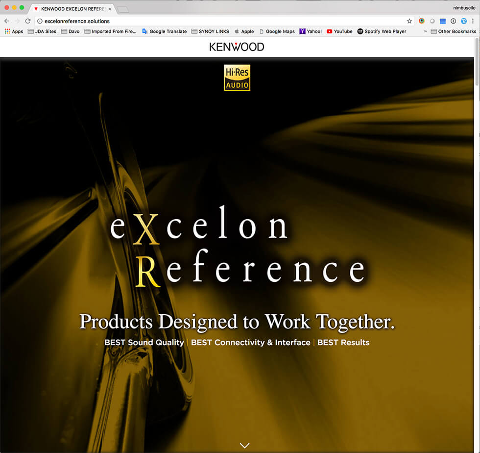Click the 'BEST Sound Quality' text
Viewport: 480px width, 453px height.
[144, 342]
